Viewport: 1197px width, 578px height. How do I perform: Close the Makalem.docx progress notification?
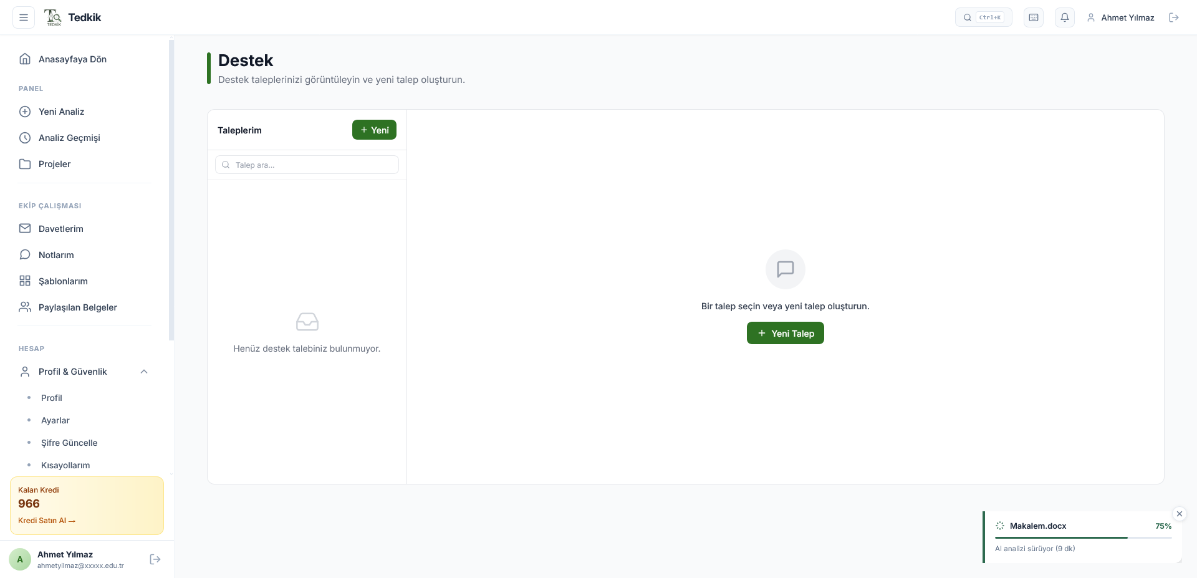[1180, 514]
